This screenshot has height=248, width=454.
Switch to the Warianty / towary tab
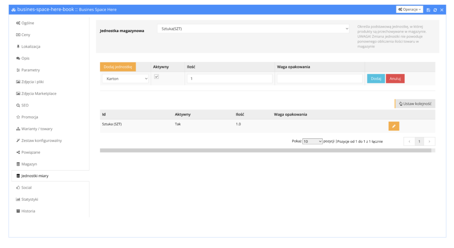coord(36,129)
